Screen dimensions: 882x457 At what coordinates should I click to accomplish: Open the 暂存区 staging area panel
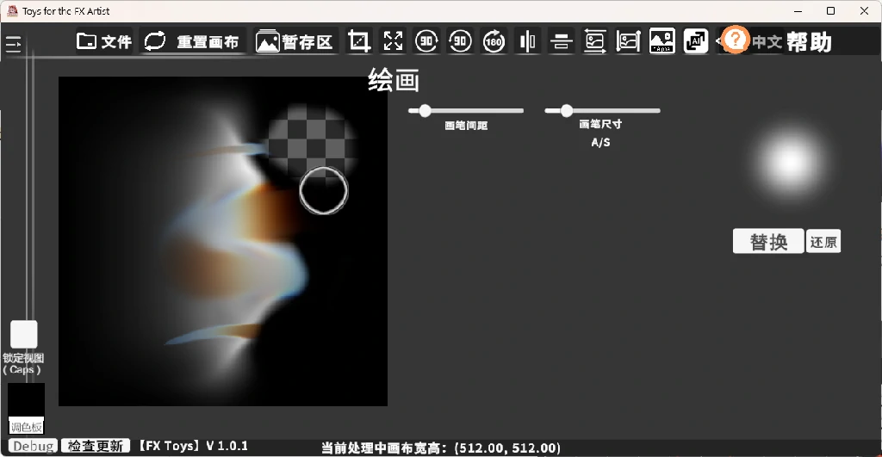point(295,41)
